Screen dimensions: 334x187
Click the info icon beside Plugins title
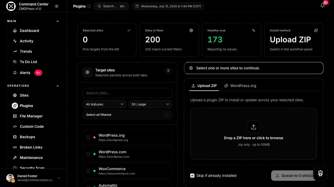pyautogui.click(x=89, y=6)
